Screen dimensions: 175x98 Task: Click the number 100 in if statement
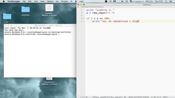[106, 19]
